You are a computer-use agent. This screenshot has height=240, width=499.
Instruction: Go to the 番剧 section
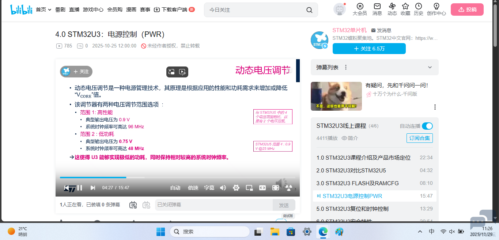60,10
